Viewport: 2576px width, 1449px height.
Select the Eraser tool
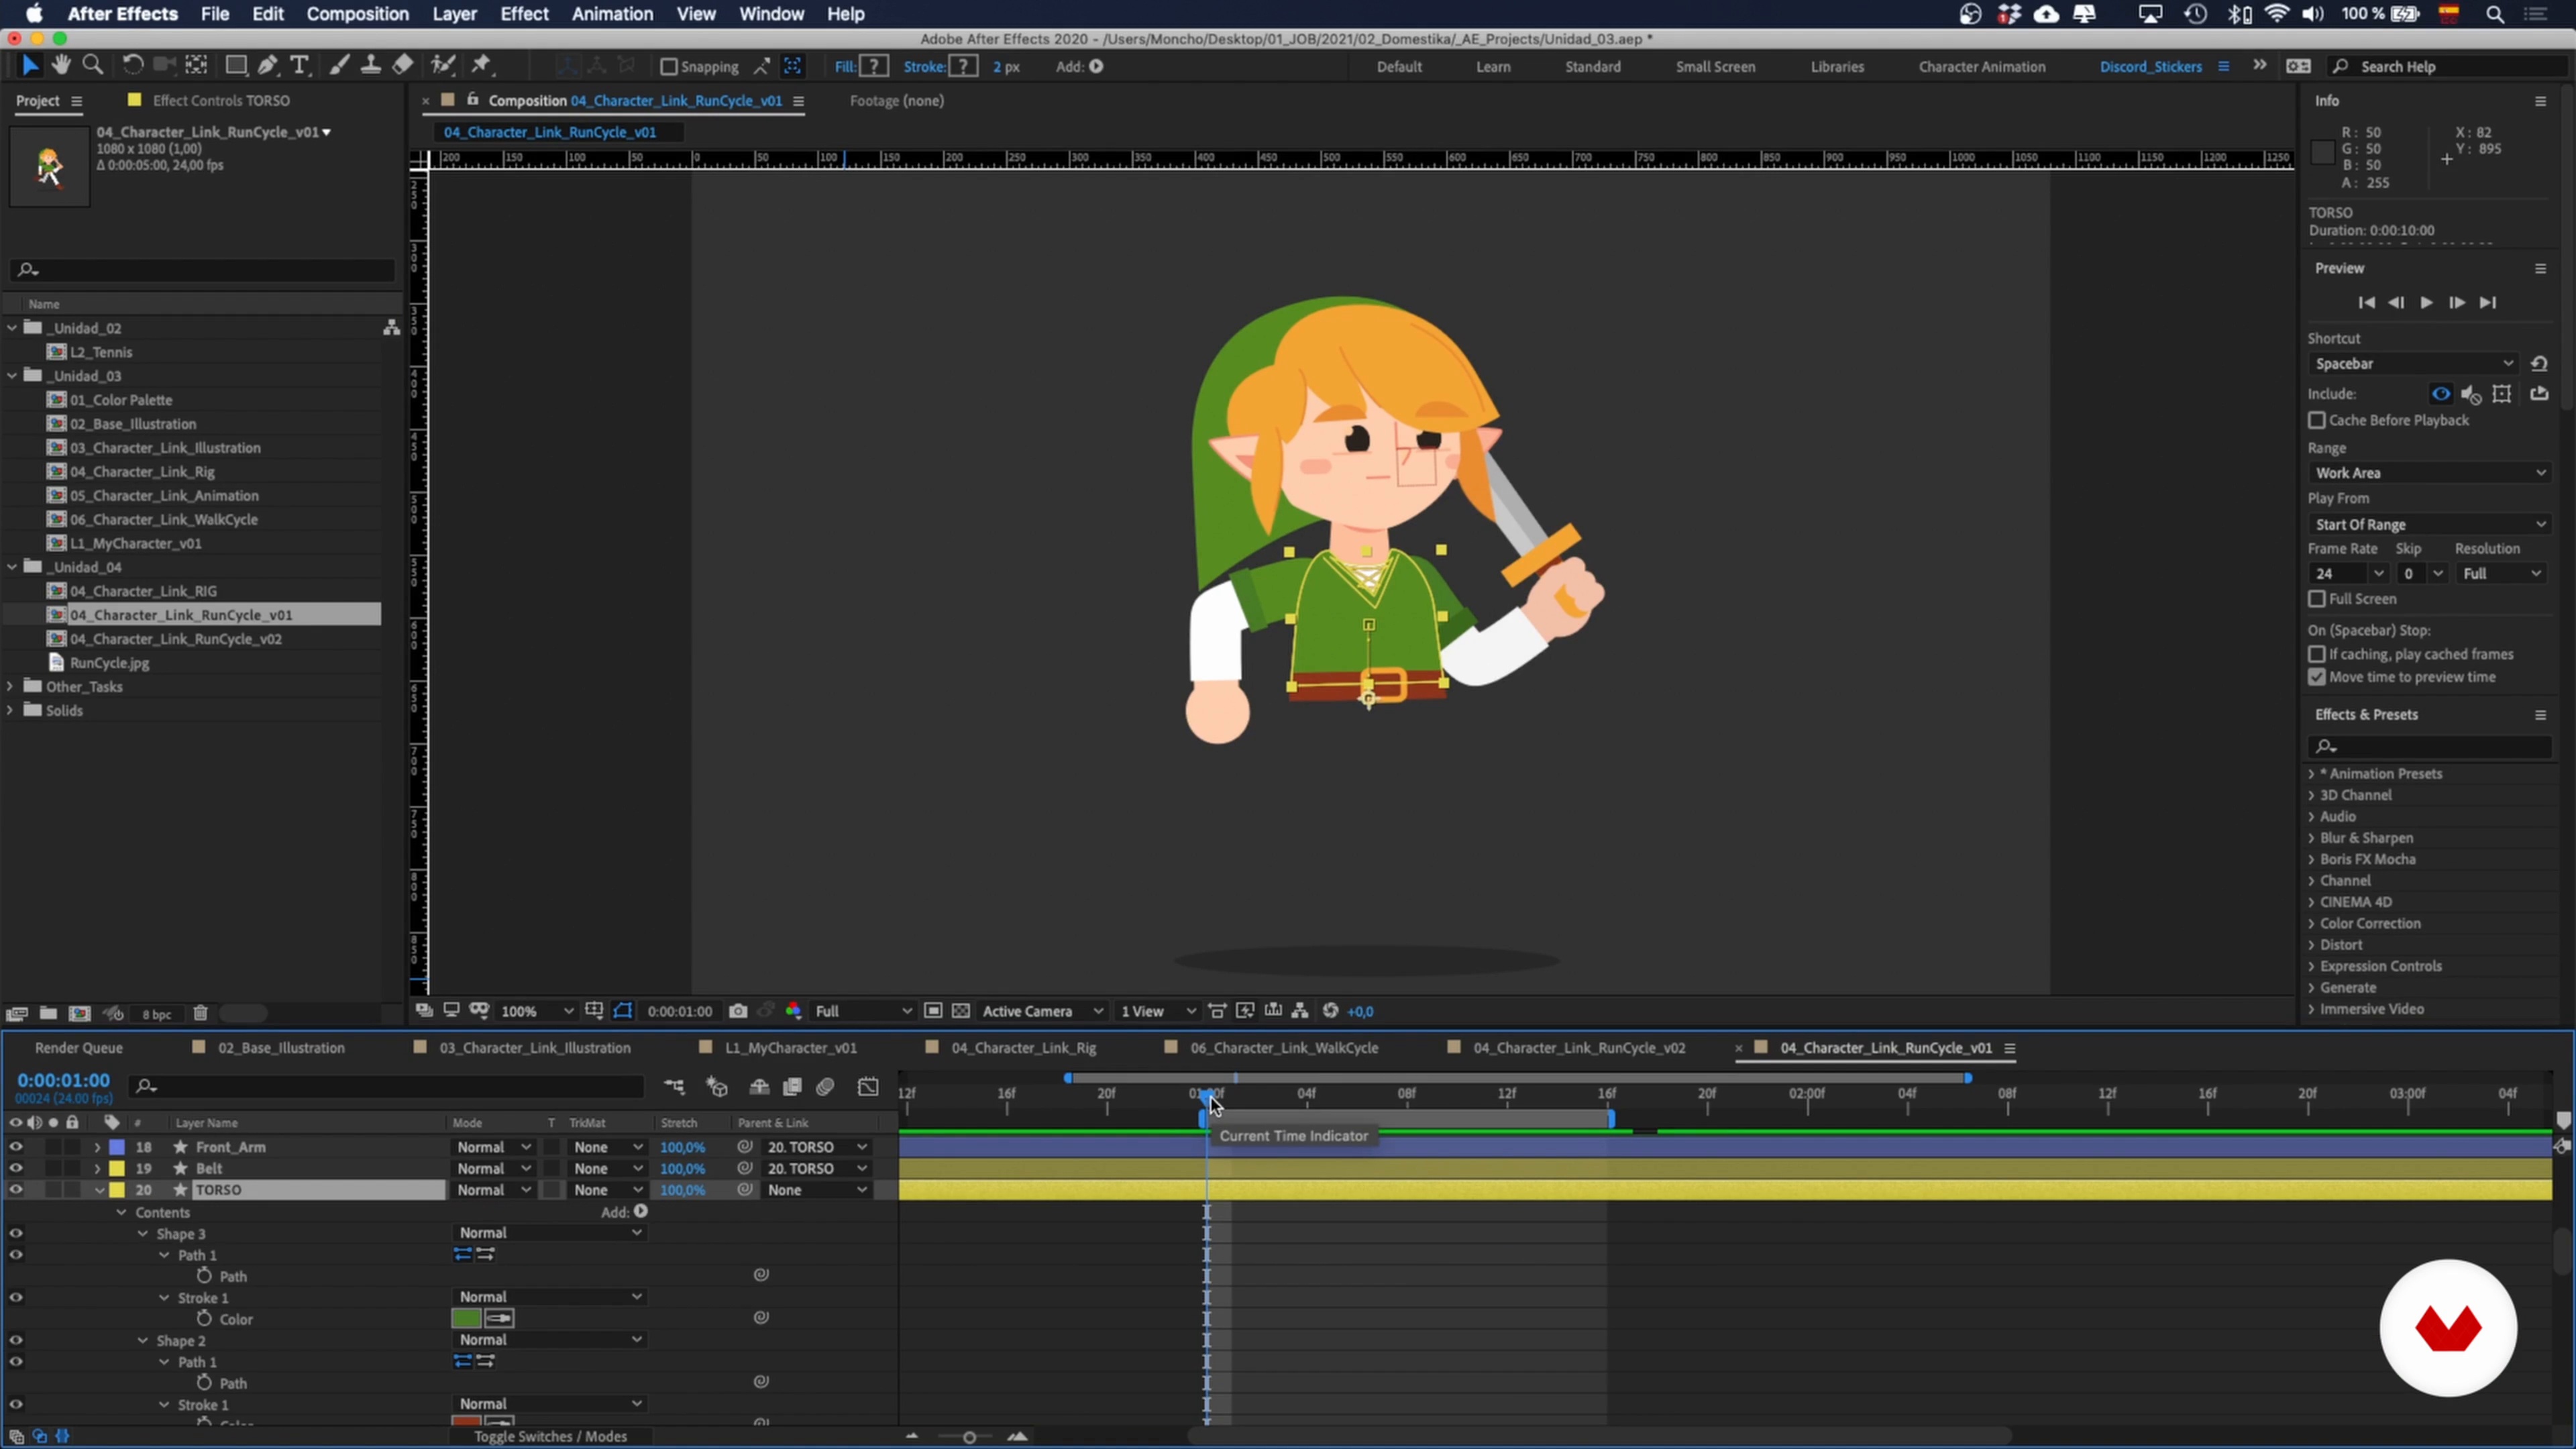click(x=402, y=66)
